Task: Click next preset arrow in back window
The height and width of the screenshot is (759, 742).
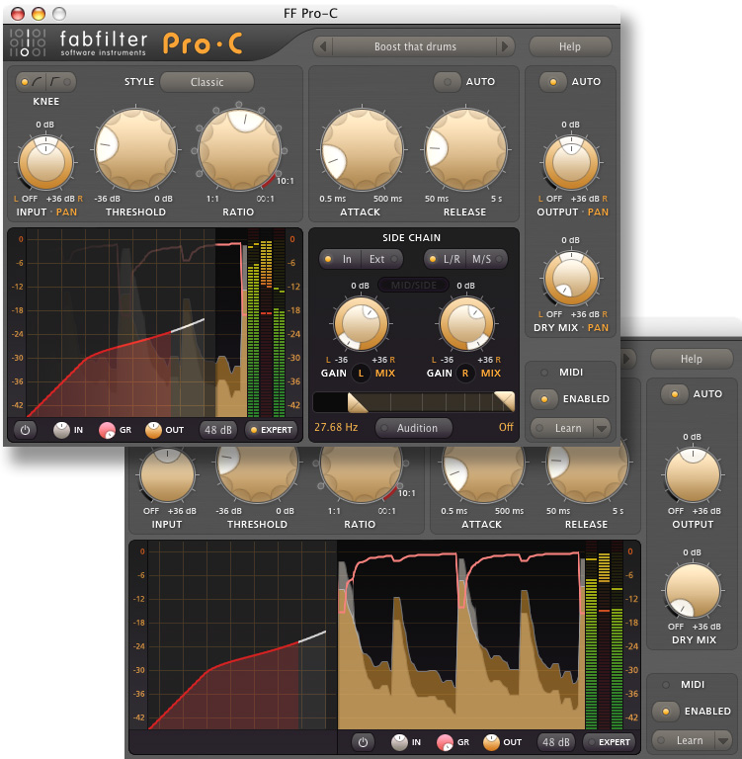Action: click(x=627, y=359)
